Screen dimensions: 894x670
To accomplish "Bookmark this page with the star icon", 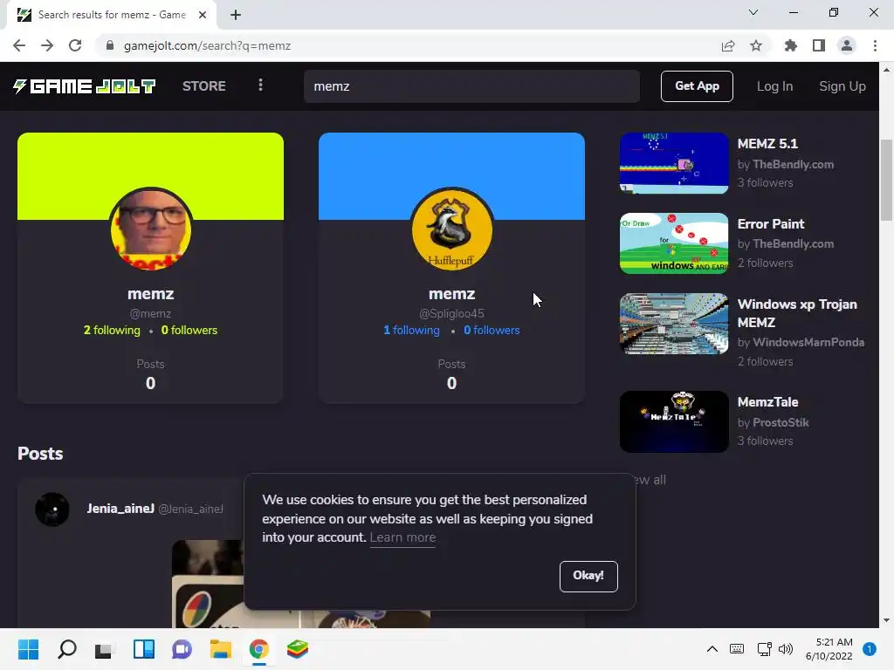I will click(x=756, y=45).
